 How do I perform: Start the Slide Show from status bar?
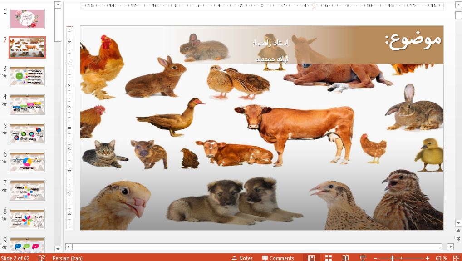click(x=363, y=258)
